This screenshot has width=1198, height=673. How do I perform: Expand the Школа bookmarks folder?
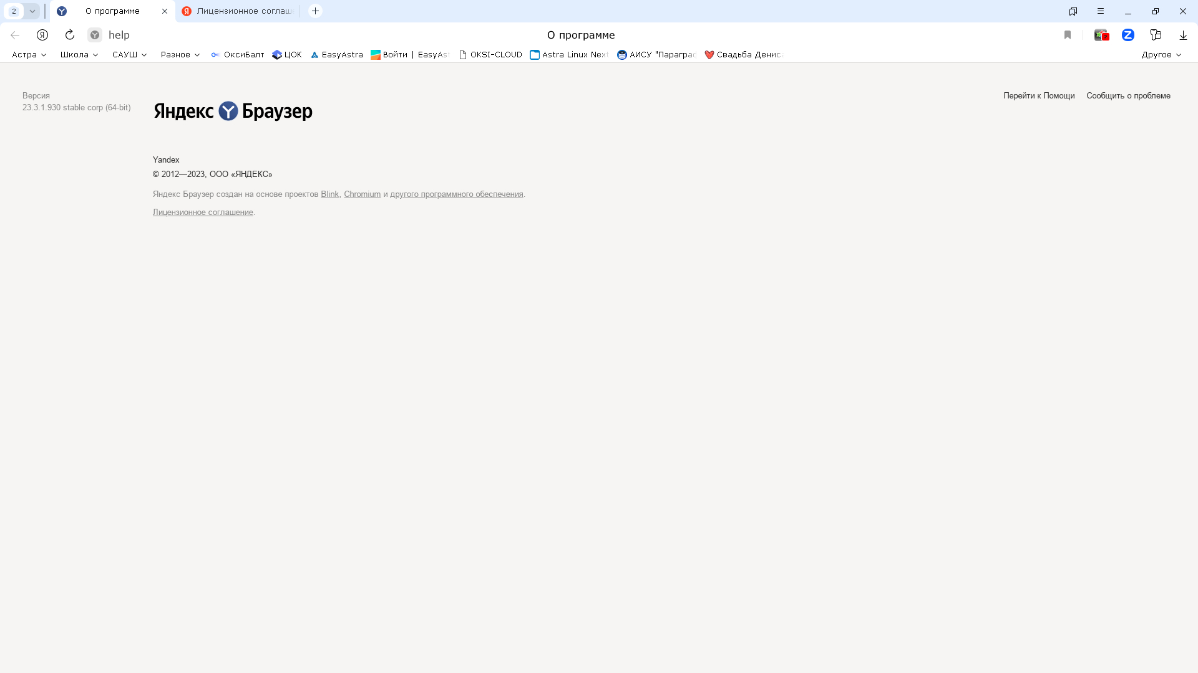click(x=79, y=55)
